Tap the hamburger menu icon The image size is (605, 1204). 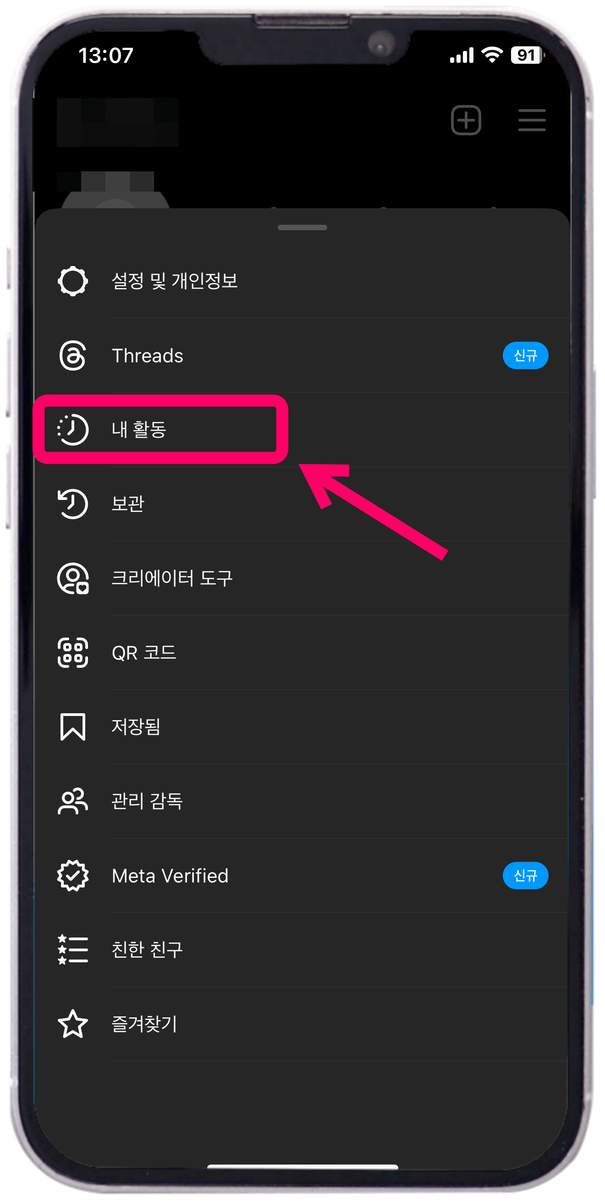point(532,120)
